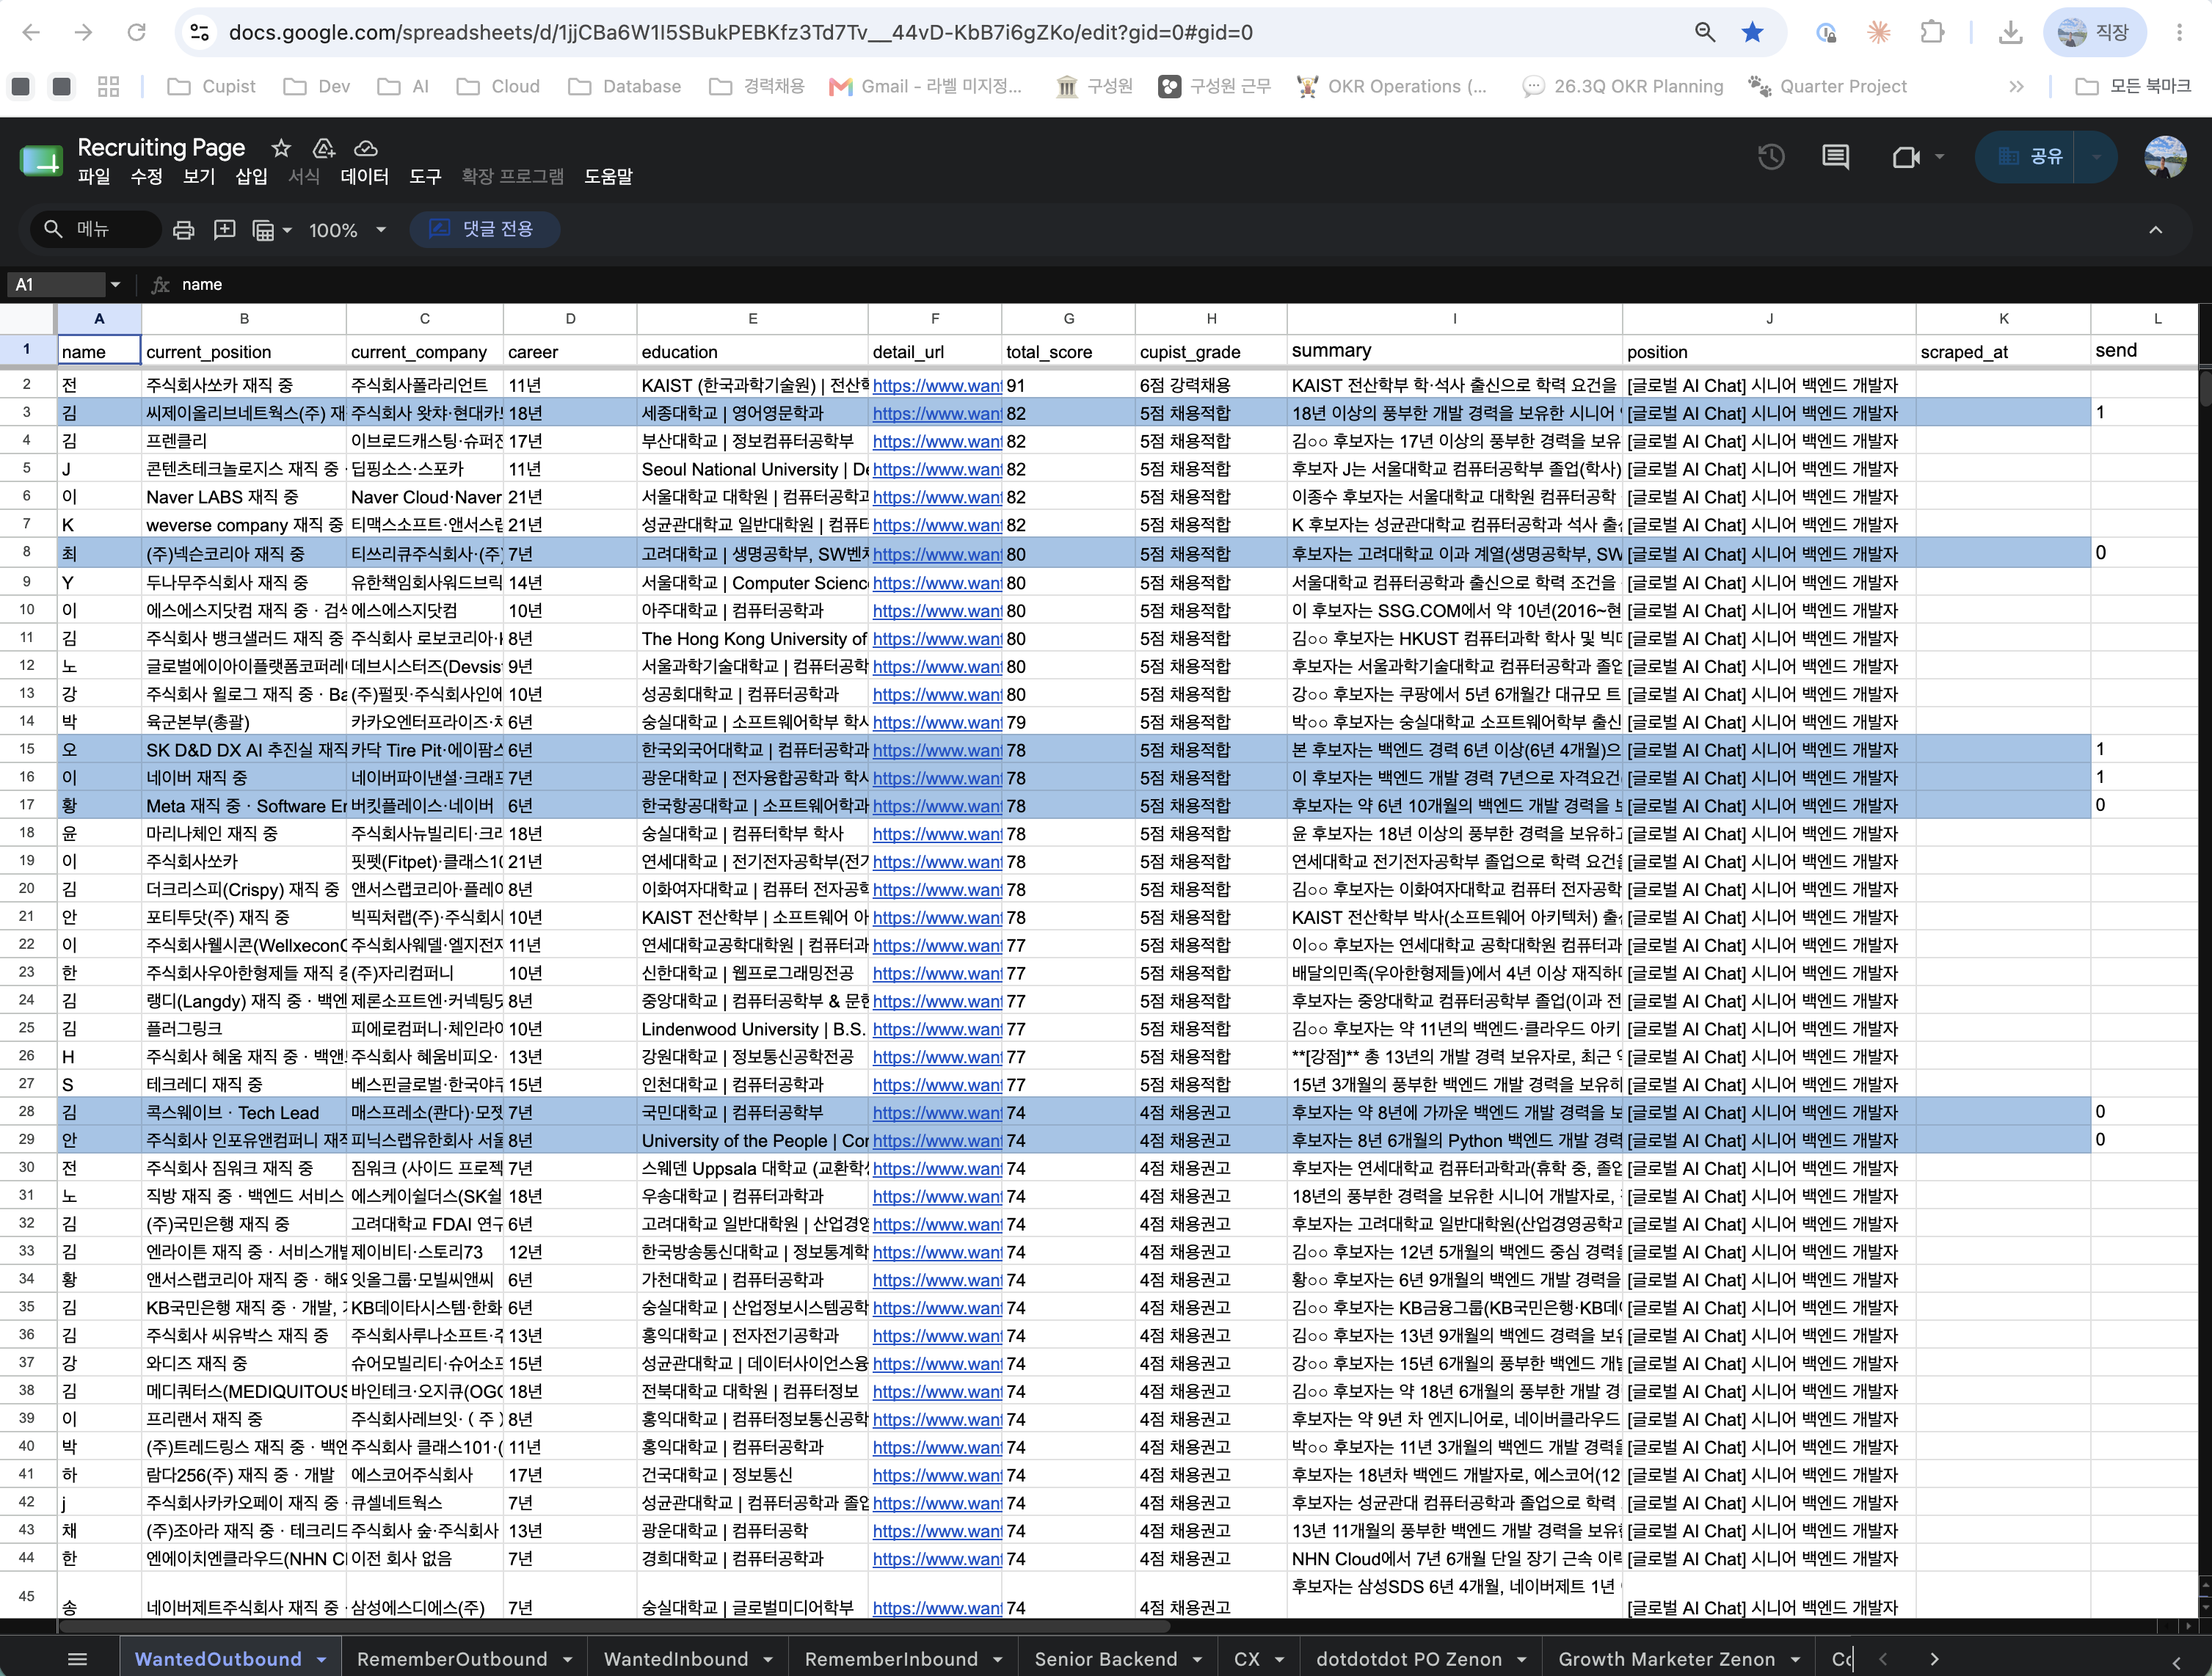This screenshot has height=1676, width=2212.
Task: Click the video meeting camera icon
Action: tap(1906, 157)
